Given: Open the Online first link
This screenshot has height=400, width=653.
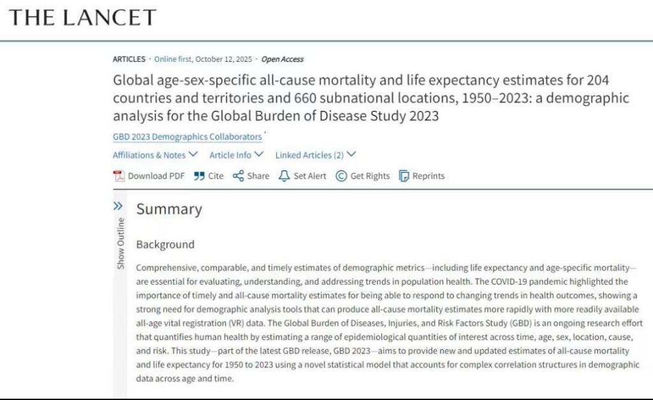Looking at the screenshot, I should (173, 59).
